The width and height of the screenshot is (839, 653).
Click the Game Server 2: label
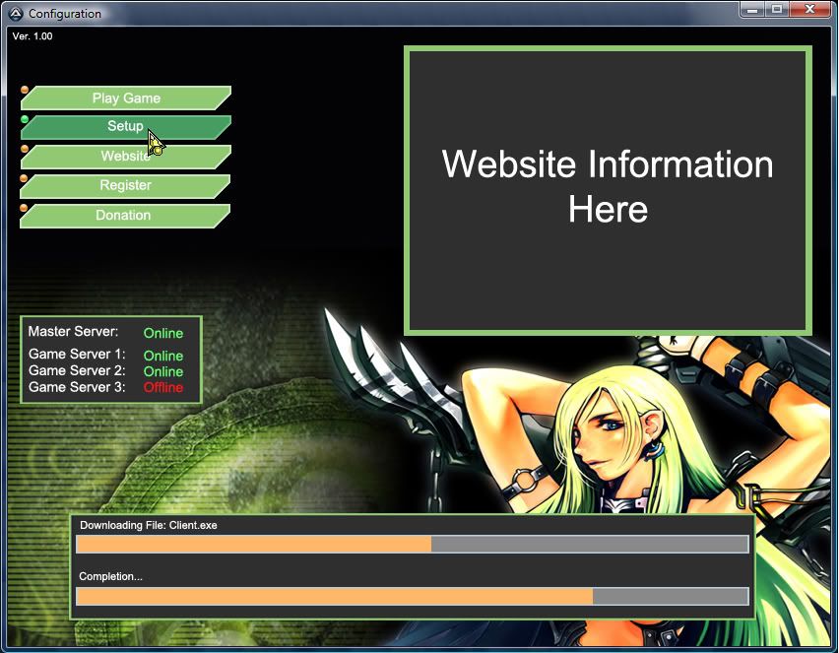(x=77, y=370)
